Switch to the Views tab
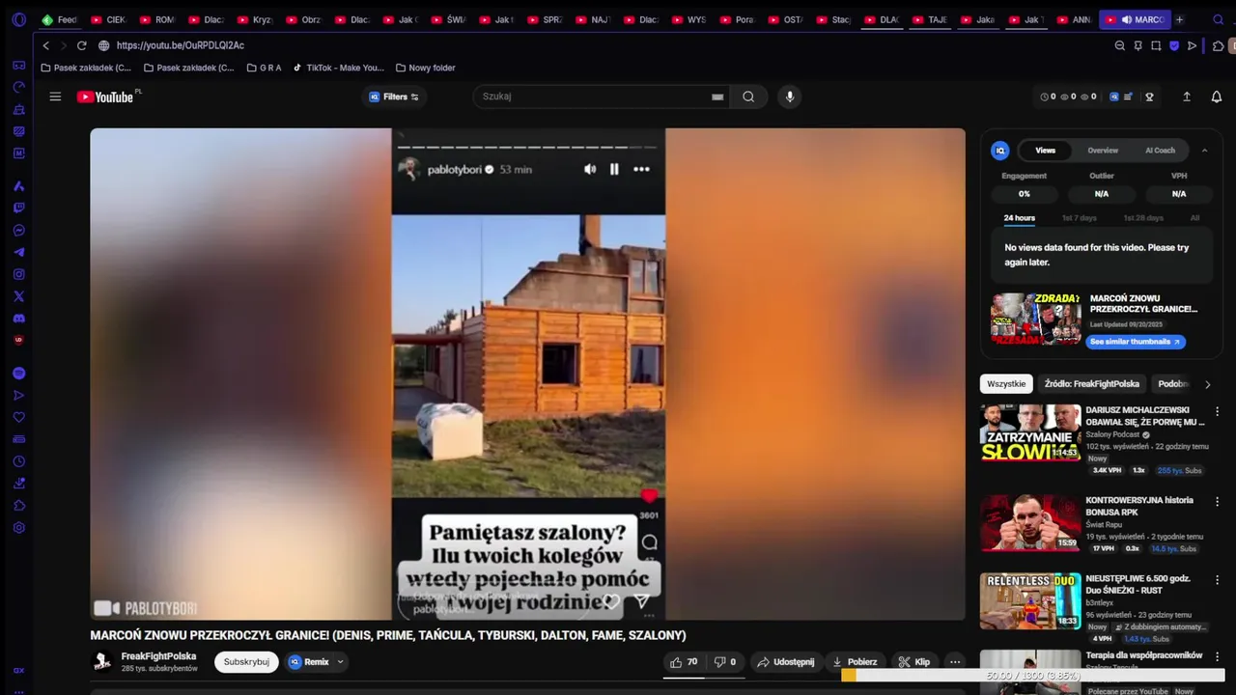Screen dimensions: 1236x695 1046,151
